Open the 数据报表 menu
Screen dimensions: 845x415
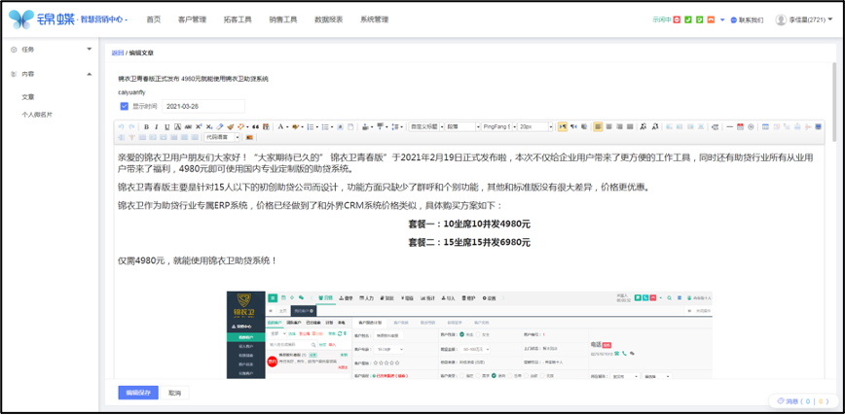click(x=329, y=19)
